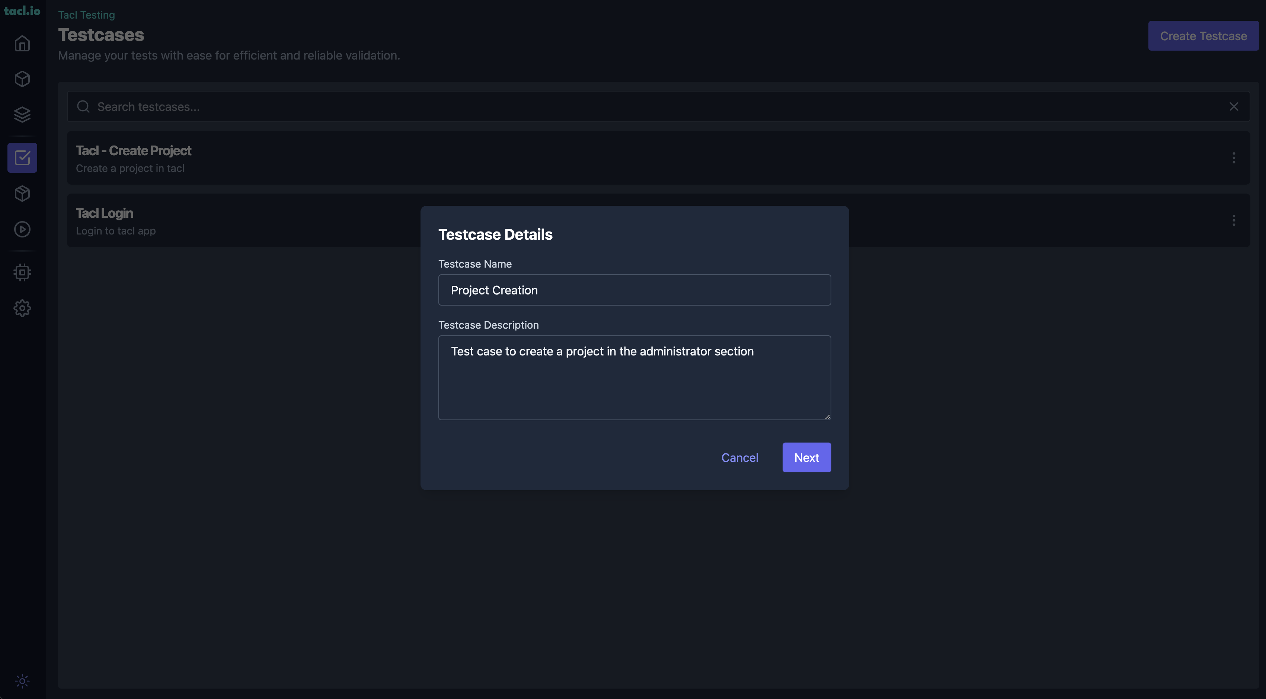
Task: Open the package icon below Testcases
Action: 22,193
